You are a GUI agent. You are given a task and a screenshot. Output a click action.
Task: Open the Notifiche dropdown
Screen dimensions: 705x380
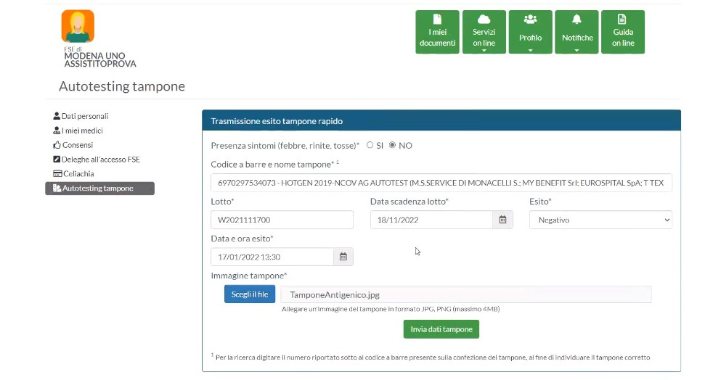[x=576, y=33]
